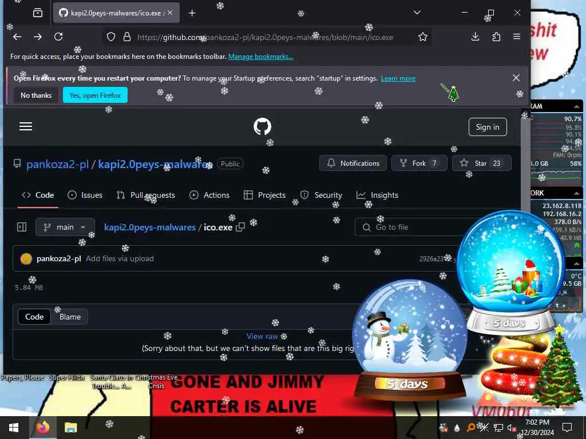Screen dimensions: 586x439
Task: Click the View raw link
Action: (x=262, y=336)
